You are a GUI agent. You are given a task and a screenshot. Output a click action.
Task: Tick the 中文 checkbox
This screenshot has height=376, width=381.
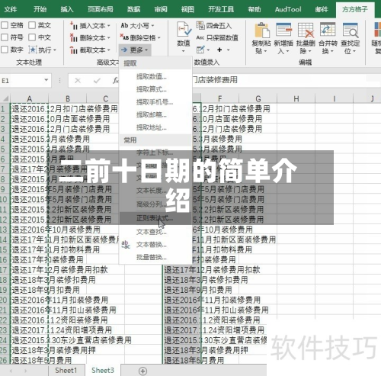point(32,37)
